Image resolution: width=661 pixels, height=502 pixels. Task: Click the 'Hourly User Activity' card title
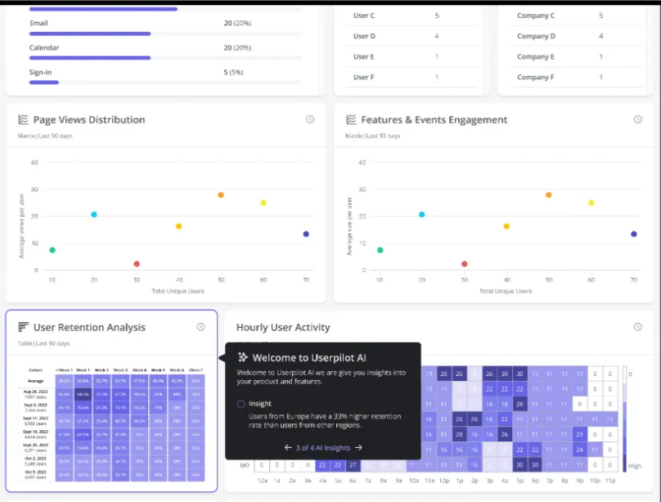tap(283, 327)
